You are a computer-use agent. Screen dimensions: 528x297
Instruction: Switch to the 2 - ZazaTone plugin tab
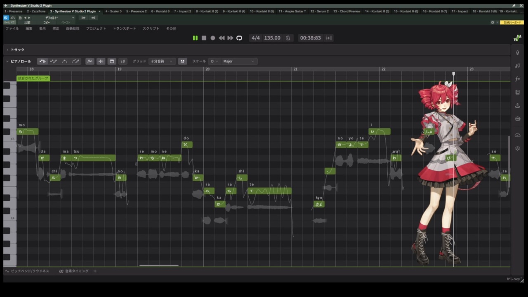click(36, 12)
